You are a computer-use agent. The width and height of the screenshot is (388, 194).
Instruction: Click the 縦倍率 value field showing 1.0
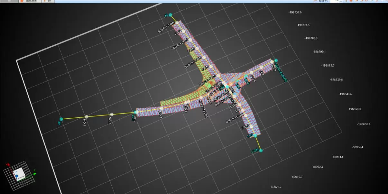(337, 1)
